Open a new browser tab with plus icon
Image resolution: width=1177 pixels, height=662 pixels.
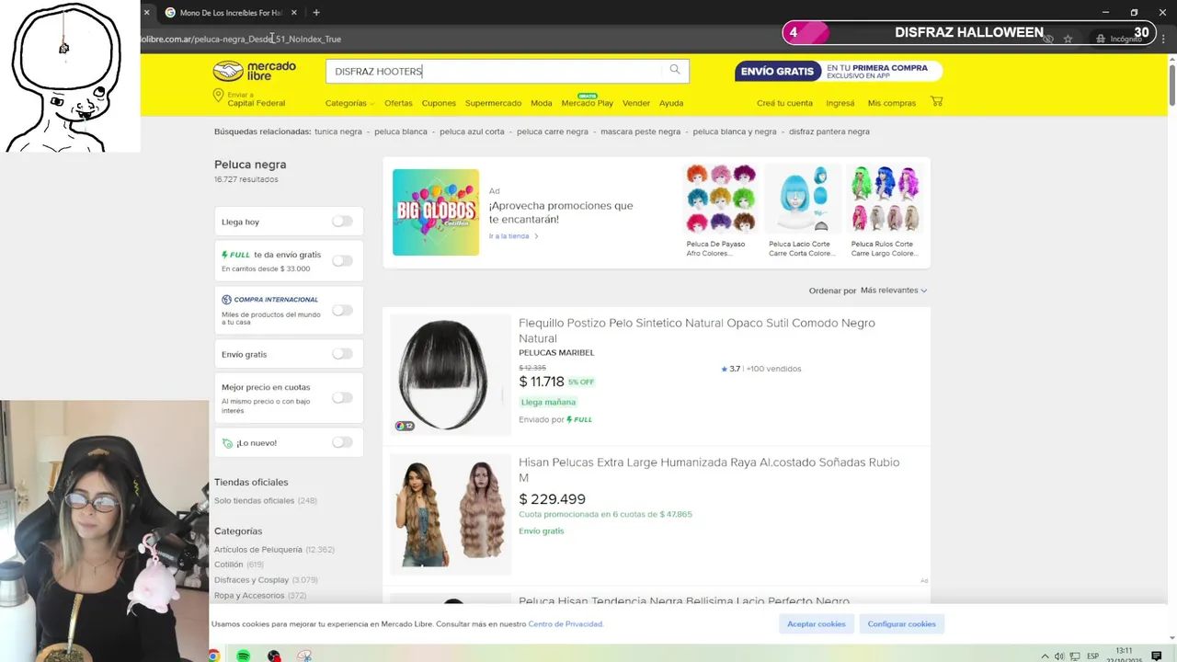point(315,12)
